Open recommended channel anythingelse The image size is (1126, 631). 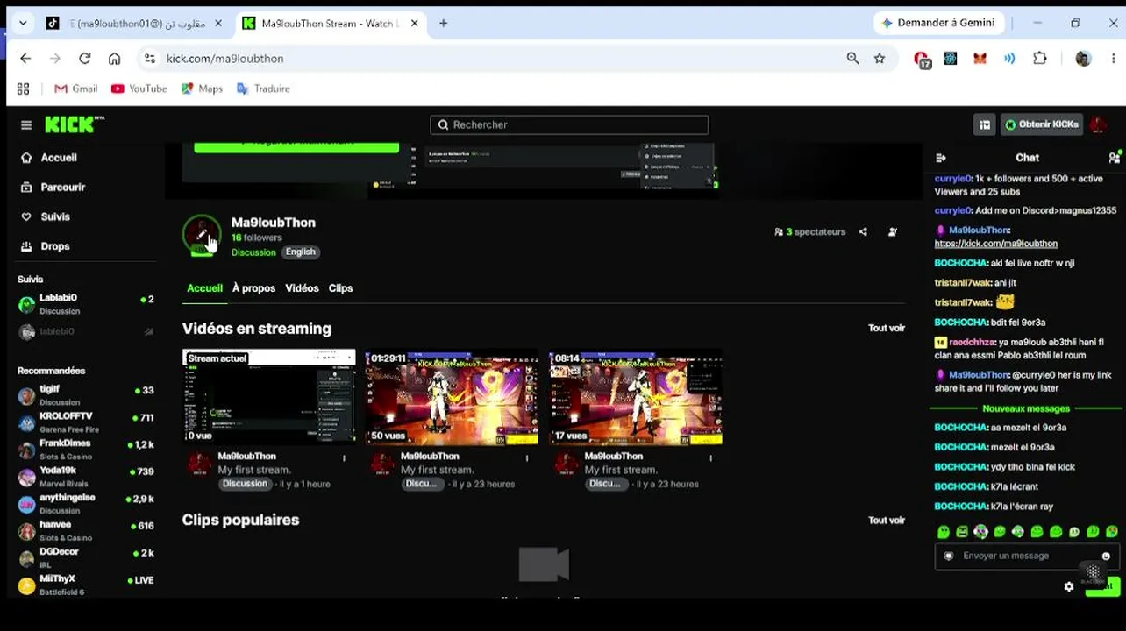pyautogui.click(x=86, y=504)
